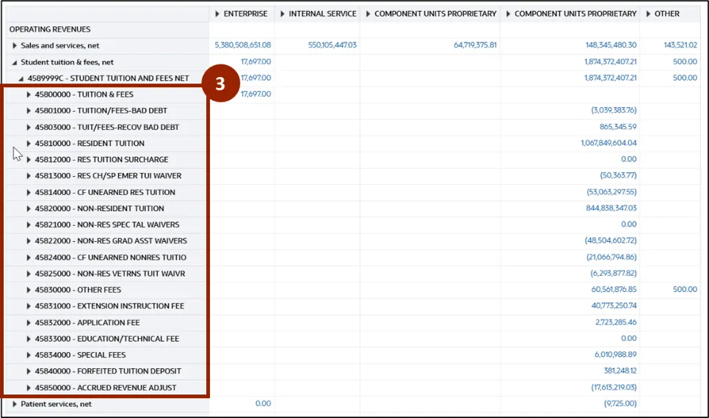Viewport: 709px width, 418px height.
Task: Expand Patient services, net row
Action: pos(15,404)
